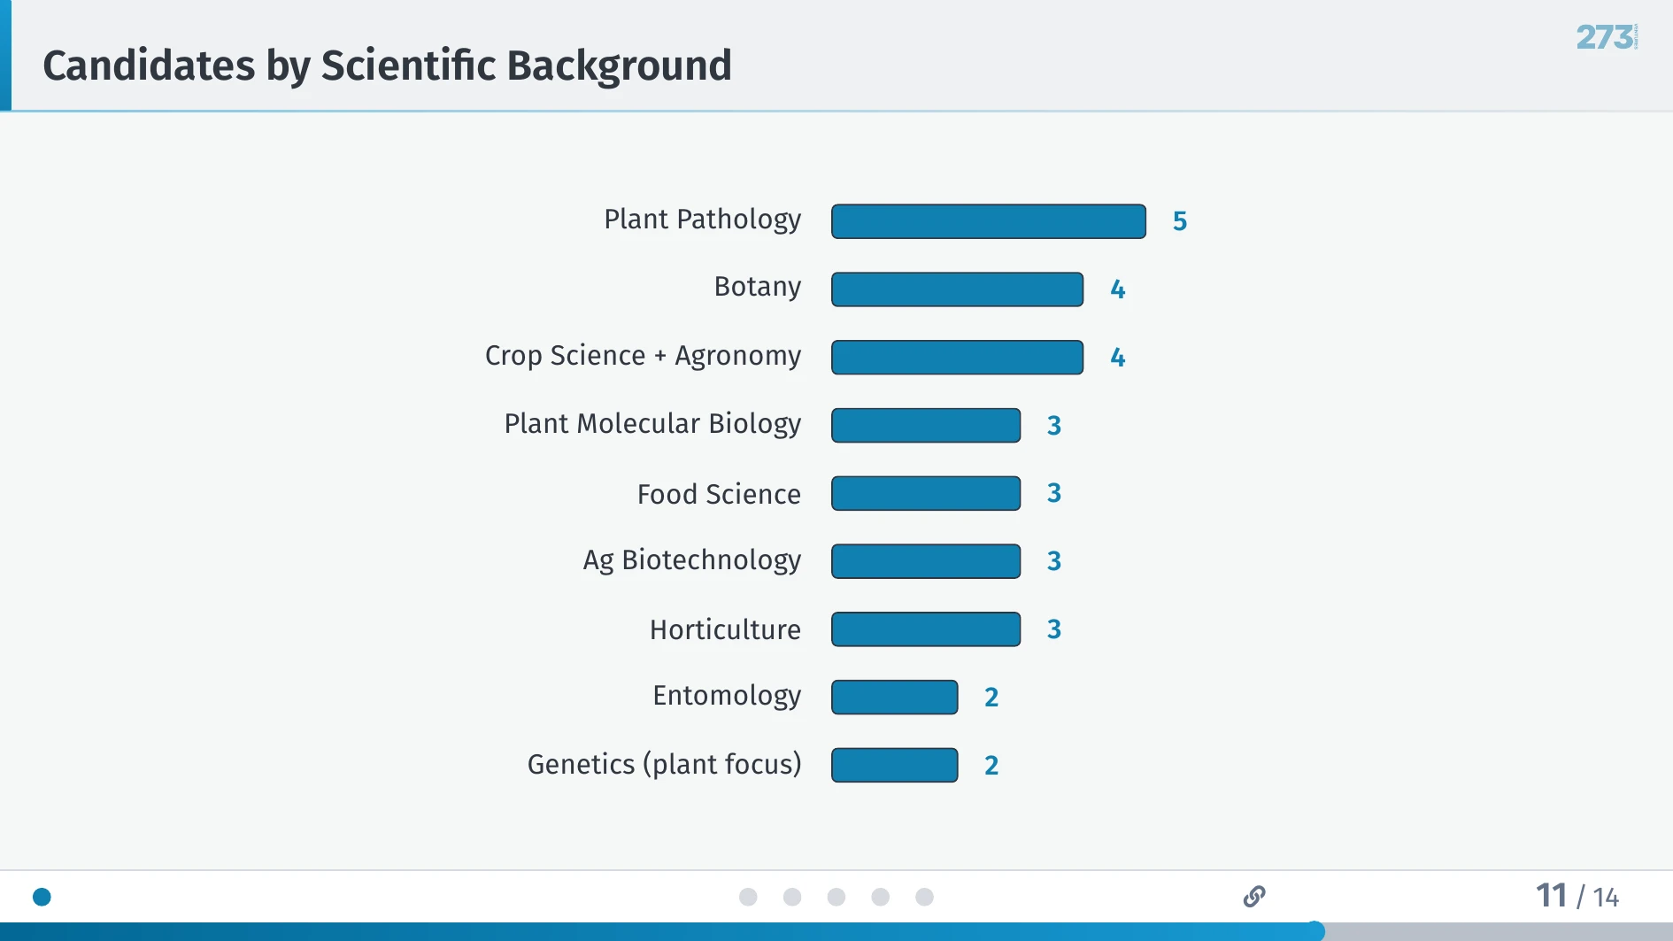Click the Genetics (plant focus) label
The image size is (1673, 941).
[665, 764]
